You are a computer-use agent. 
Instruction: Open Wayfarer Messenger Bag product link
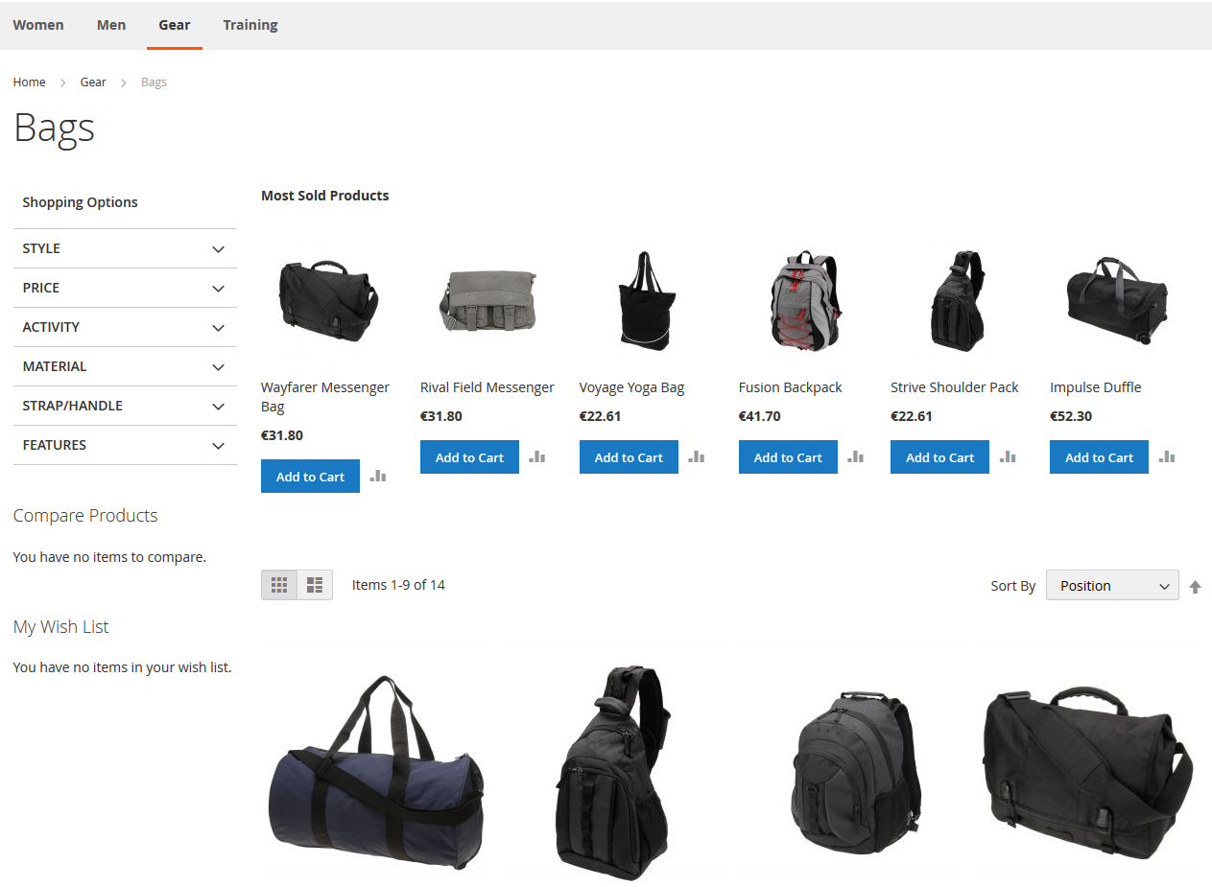tap(325, 397)
